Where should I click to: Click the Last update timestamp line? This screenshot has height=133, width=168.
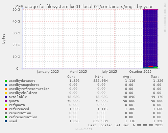tap(126, 125)
